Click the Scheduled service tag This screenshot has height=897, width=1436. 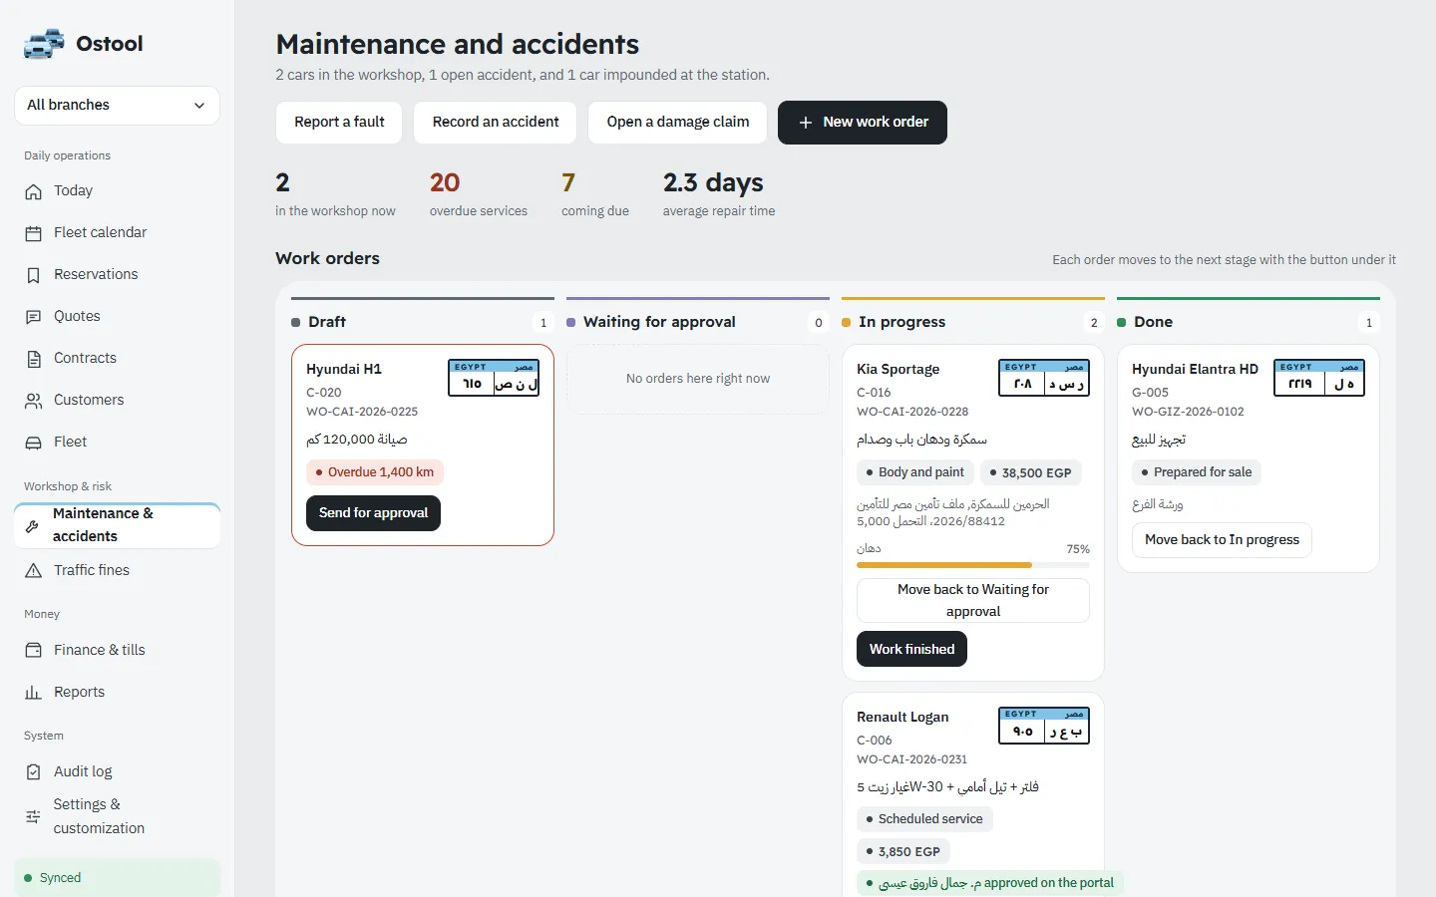[x=924, y=819]
